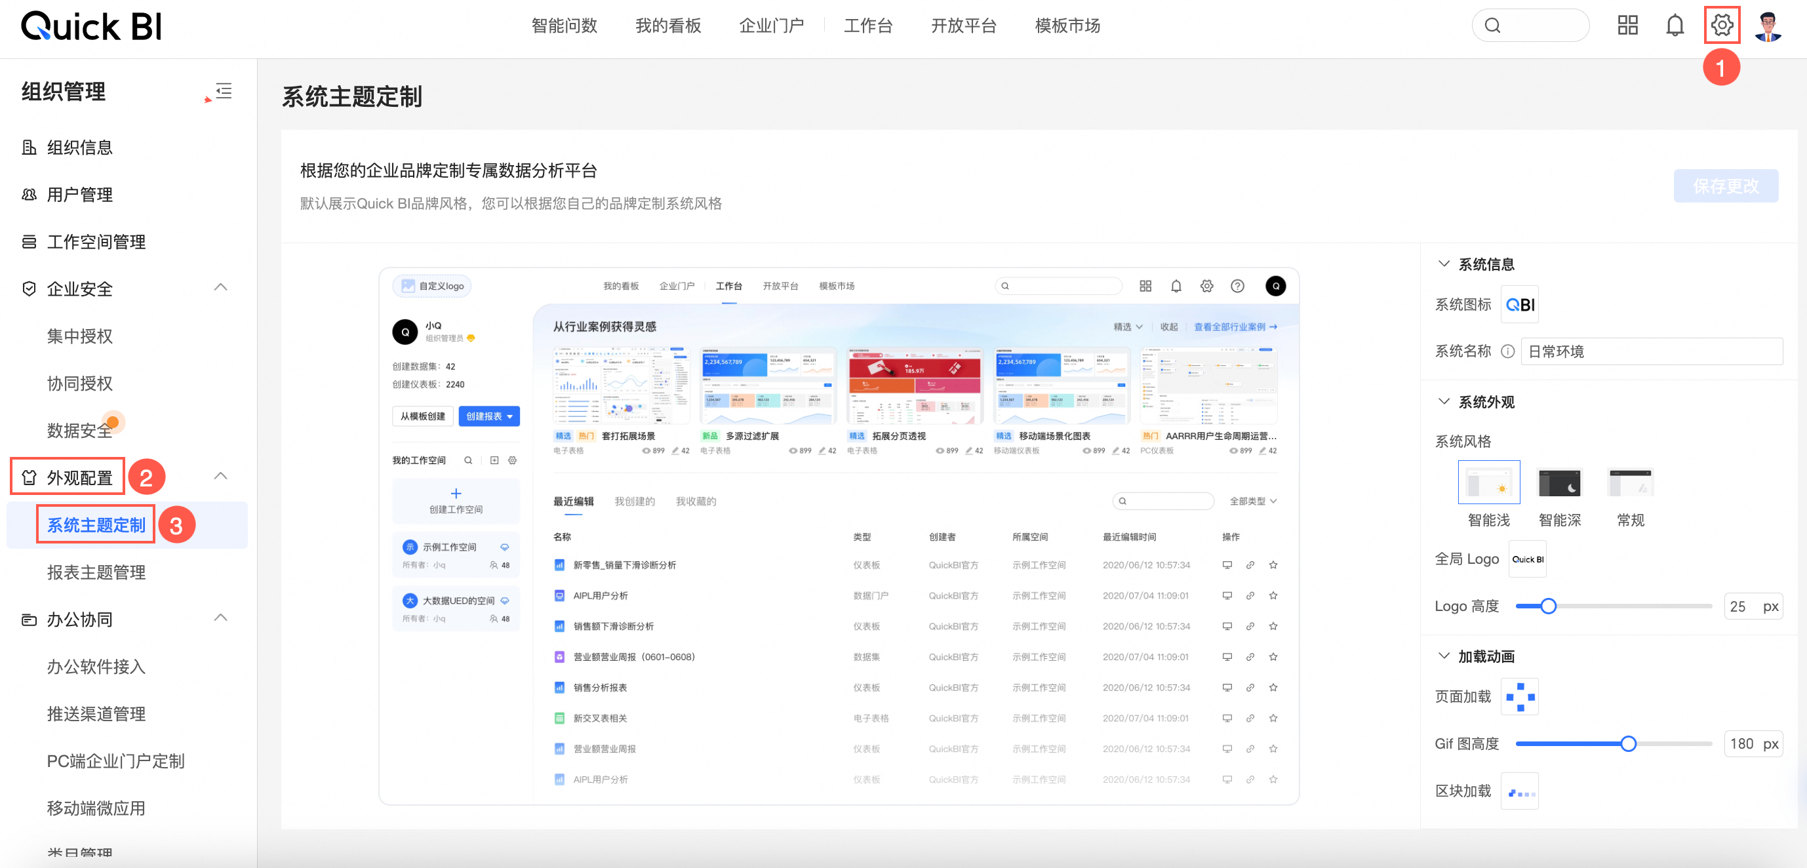The image size is (1807, 868).
Task: Collapse the sidebar menu with fold icon
Action: pyautogui.click(x=223, y=91)
